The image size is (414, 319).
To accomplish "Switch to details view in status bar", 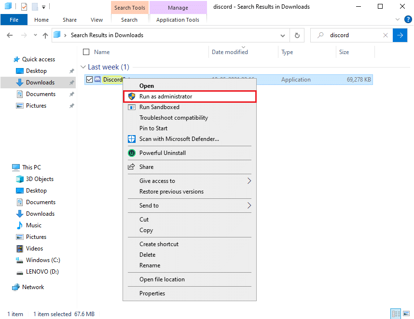I will 396,314.
